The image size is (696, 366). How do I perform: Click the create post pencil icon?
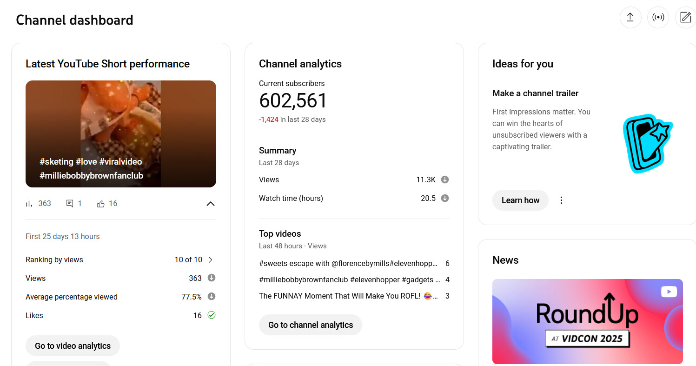click(685, 18)
